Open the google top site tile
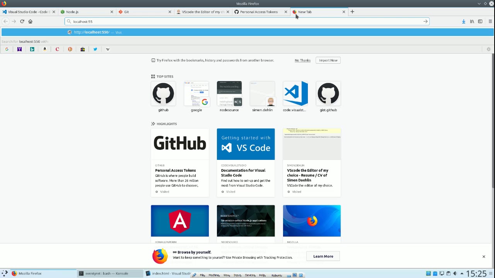495x278 pixels. [196, 97]
